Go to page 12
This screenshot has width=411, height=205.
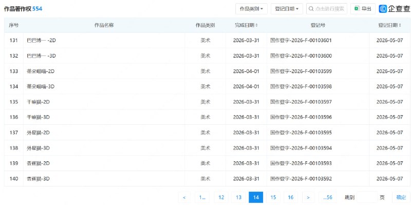(221, 197)
